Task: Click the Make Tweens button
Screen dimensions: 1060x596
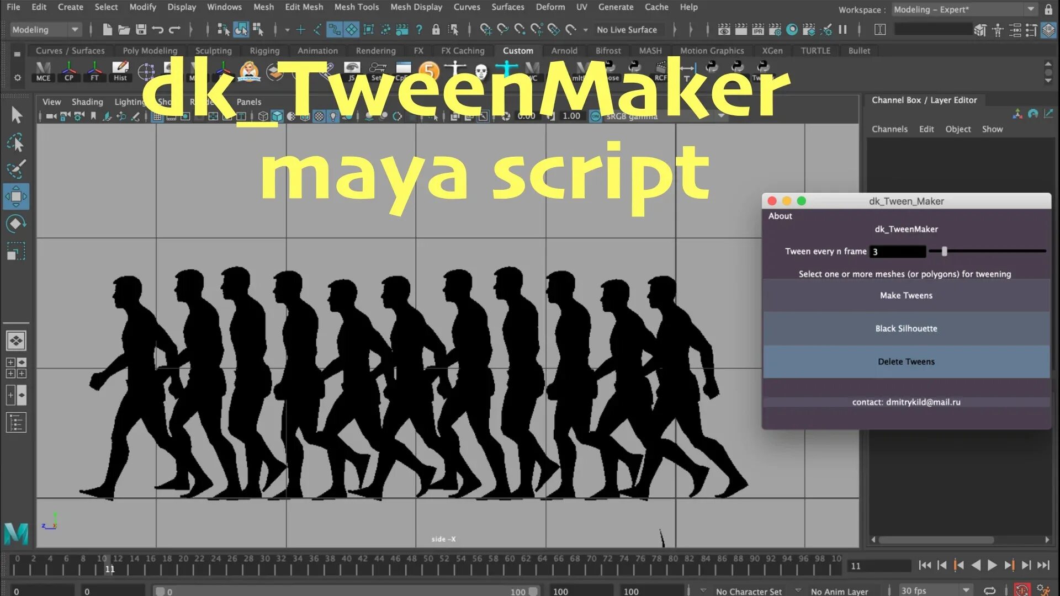Action: (x=906, y=295)
